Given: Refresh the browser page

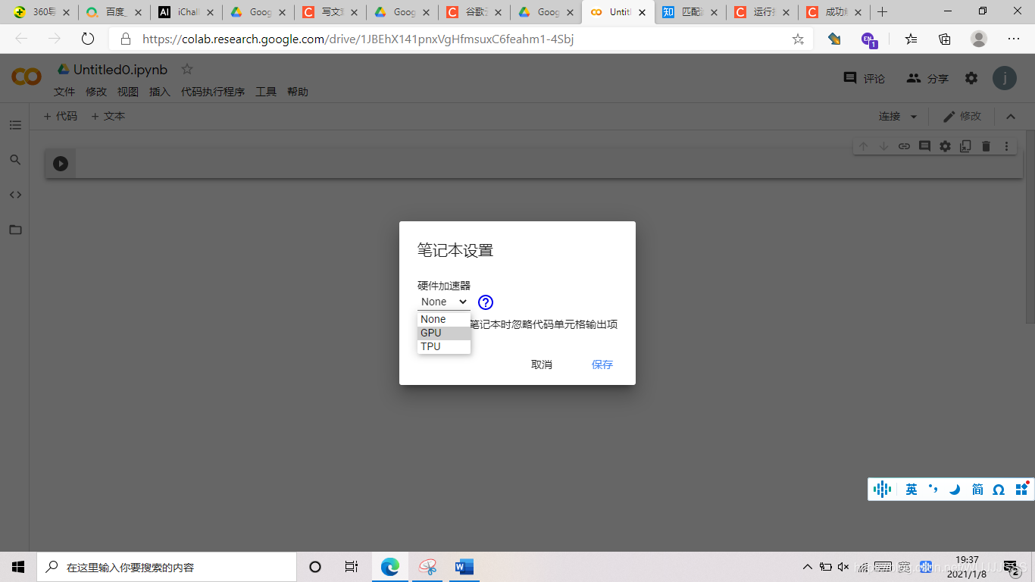Looking at the screenshot, I should pos(88,39).
